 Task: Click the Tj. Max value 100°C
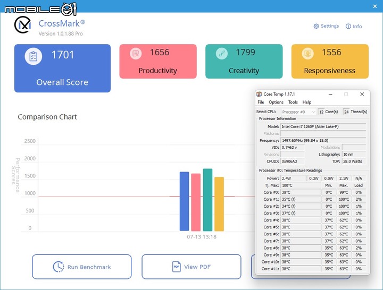[301, 185]
